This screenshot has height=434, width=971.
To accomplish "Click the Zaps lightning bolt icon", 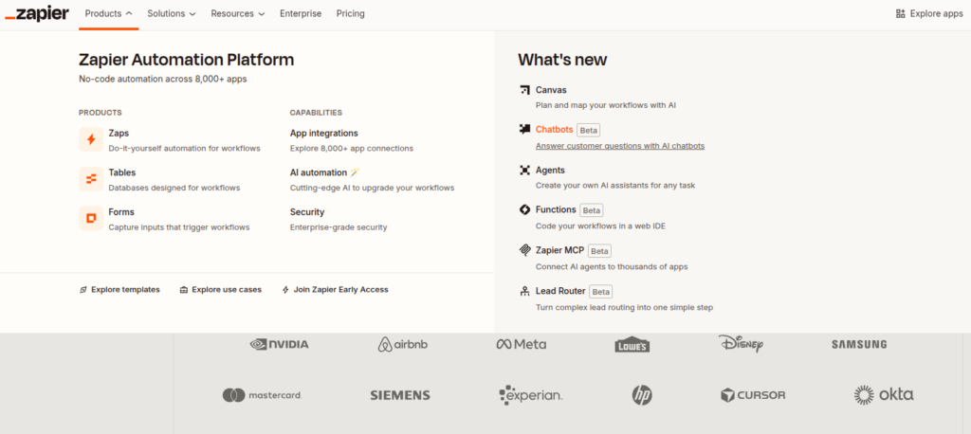I will point(91,140).
